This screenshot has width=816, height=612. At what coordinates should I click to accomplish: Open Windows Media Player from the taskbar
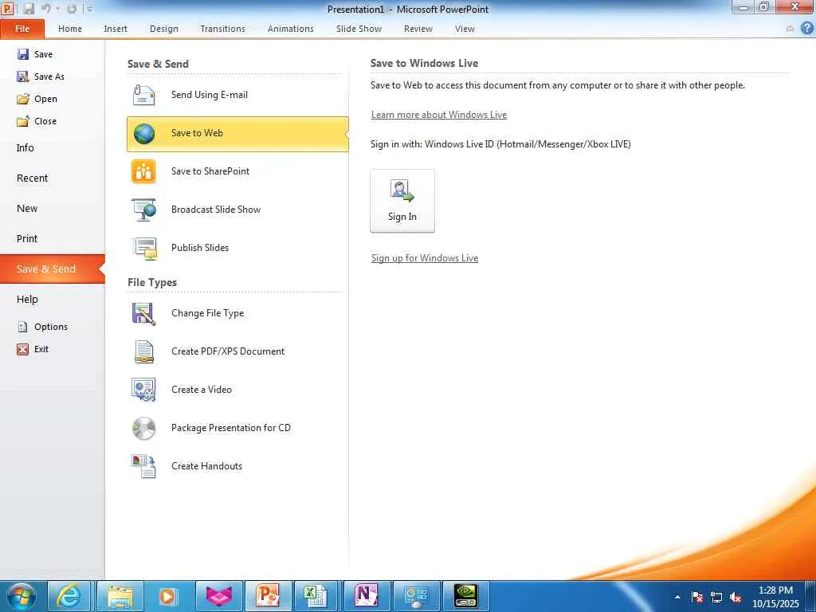tap(167, 596)
